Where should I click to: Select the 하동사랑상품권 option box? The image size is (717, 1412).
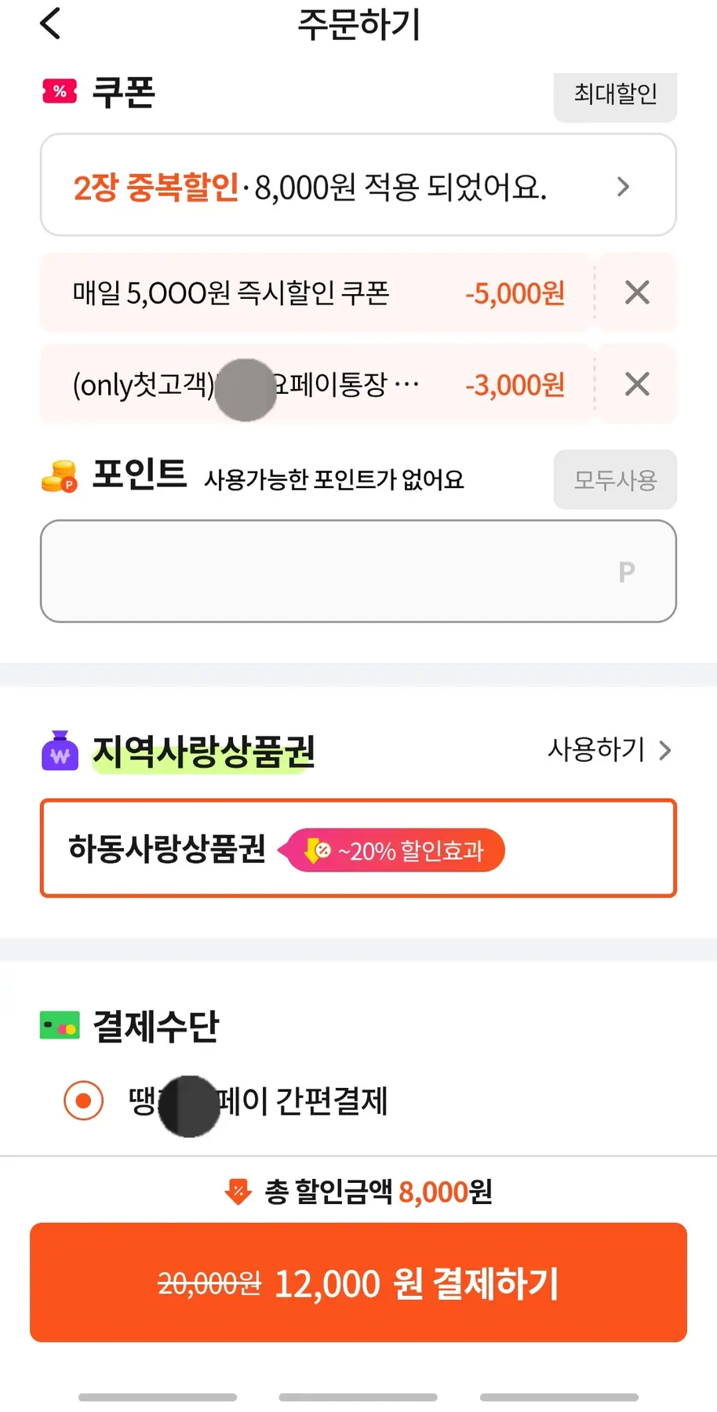coord(358,848)
